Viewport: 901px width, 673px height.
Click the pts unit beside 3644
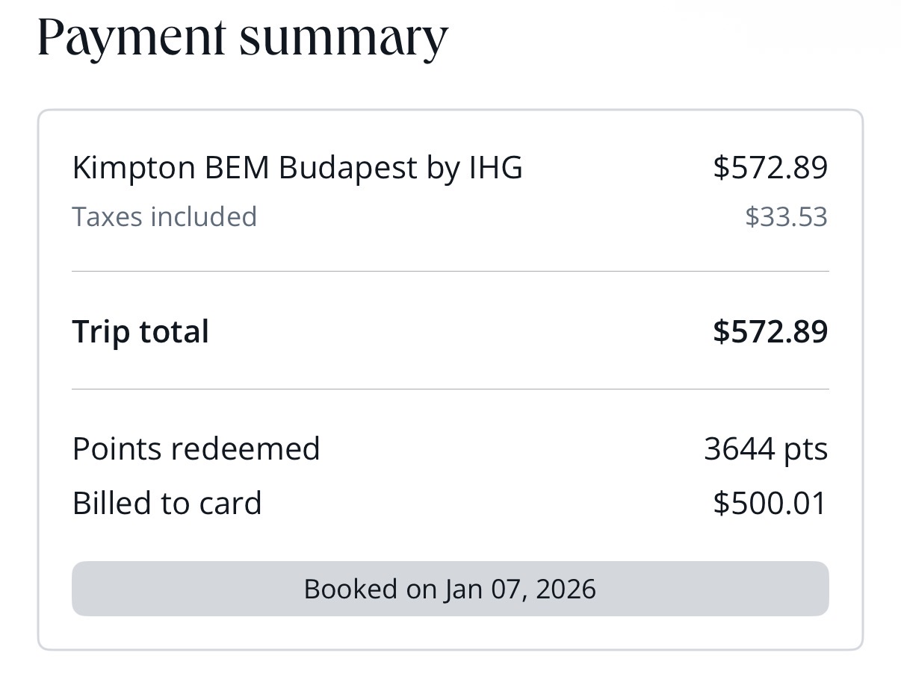coord(805,449)
